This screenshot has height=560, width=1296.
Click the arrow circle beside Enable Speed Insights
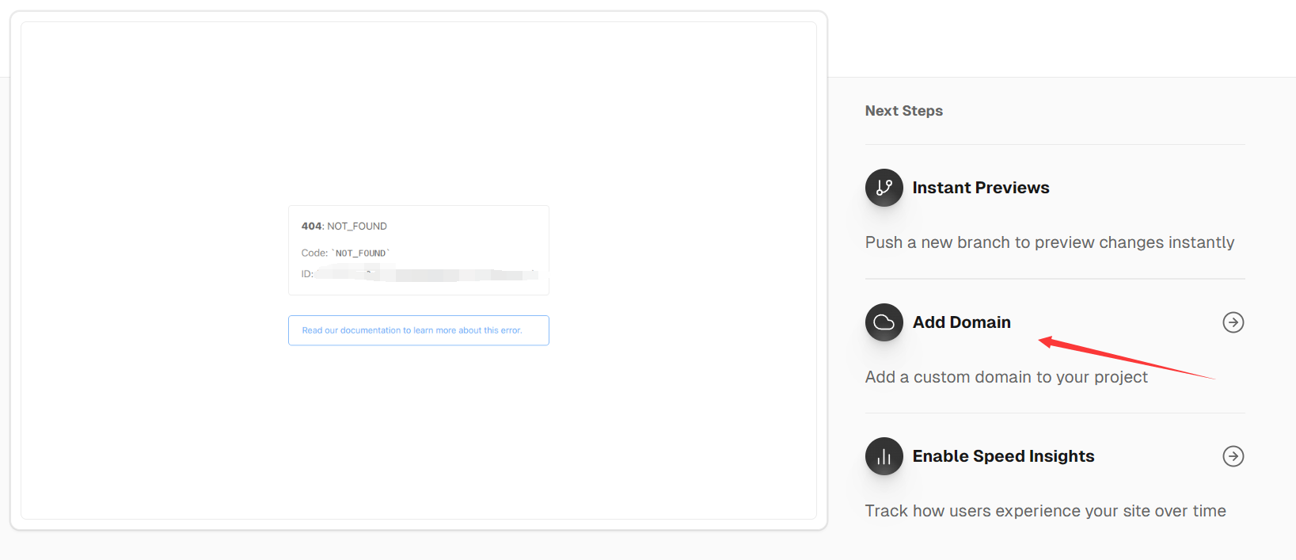pyautogui.click(x=1233, y=456)
